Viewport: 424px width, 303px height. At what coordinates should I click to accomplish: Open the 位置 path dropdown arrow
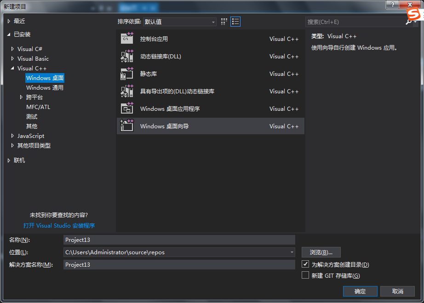[292, 252]
